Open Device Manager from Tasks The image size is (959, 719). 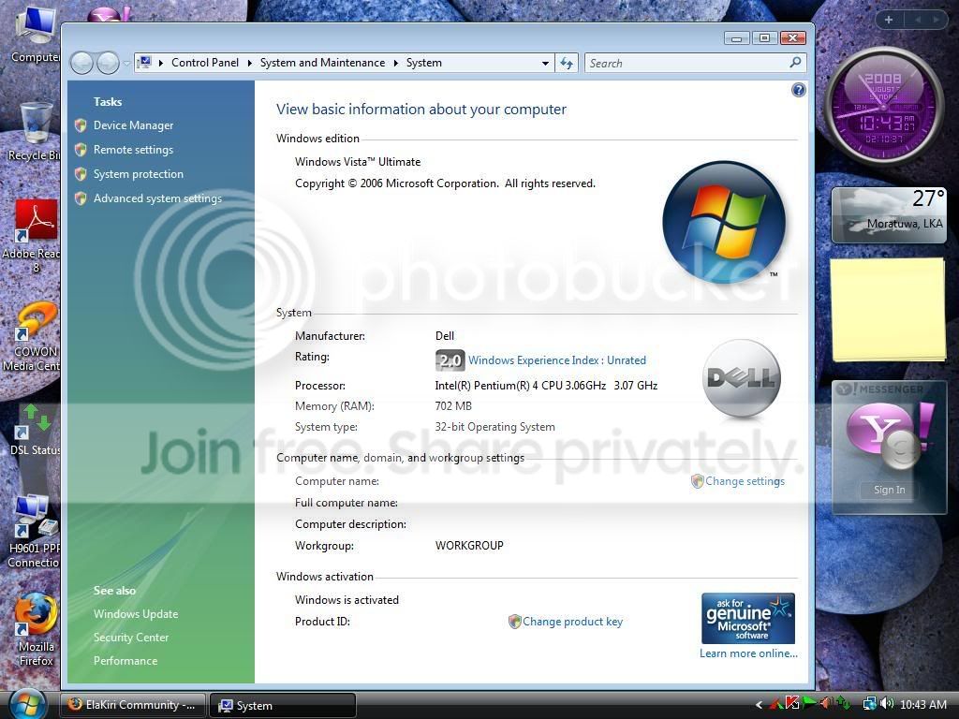point(133,125)
